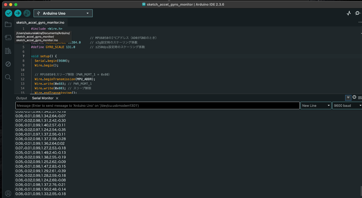Start debugging with the Debug play icon
Screen dimensions: 362x198
pos(27,13)
